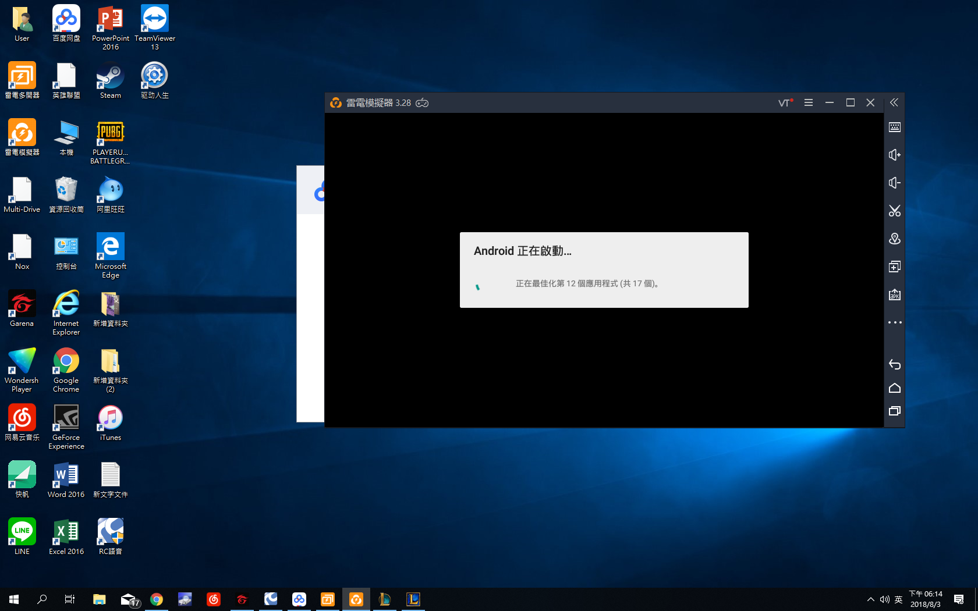Open Steam desktop shortcut
The image size is (978, 611).
(111, 80)
